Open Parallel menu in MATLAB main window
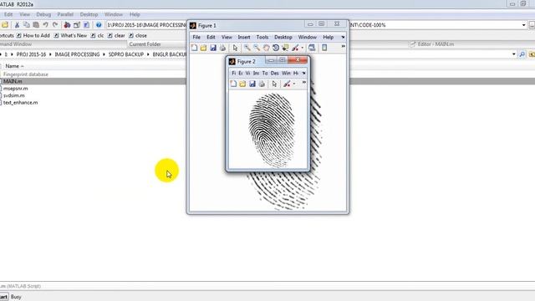Image resolution: width=535 pixels, height=301 pixels. click(x=65, y=14)
